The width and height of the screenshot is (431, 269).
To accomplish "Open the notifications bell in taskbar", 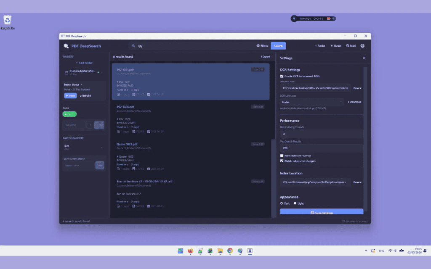I will coord(425,251).
